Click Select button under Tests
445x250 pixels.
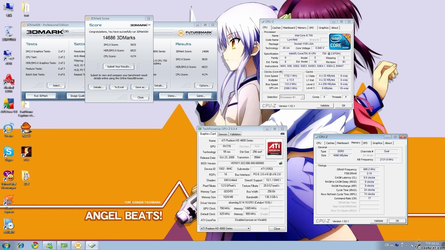[x=57, y=86]
